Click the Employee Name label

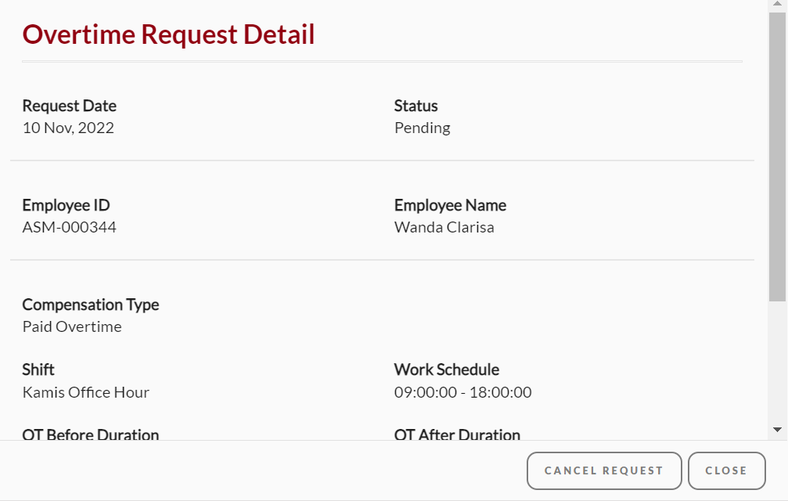pos(450,205)
